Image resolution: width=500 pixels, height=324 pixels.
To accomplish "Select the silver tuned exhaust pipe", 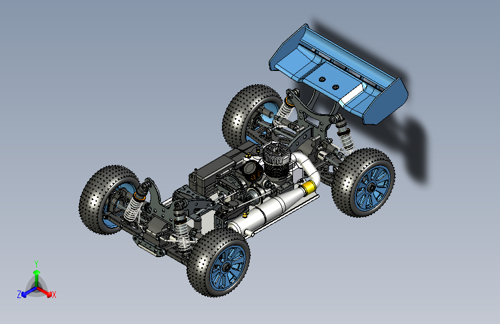I will [x=271, y=209].
